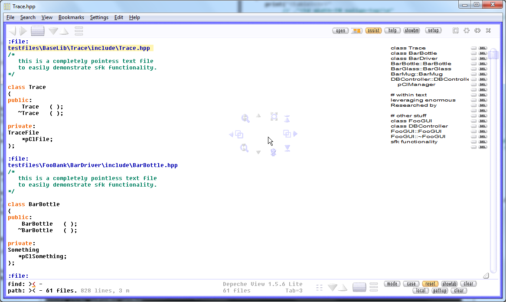
Task: Open the Settings menu
Action: [x=99, y=17]
